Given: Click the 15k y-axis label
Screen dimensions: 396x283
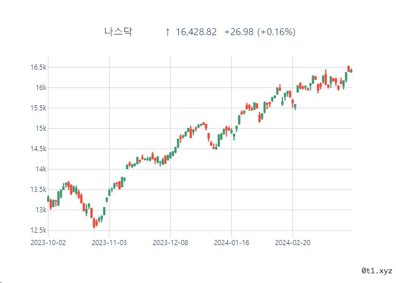Looking at the screenshot, I should coord(41,128).
